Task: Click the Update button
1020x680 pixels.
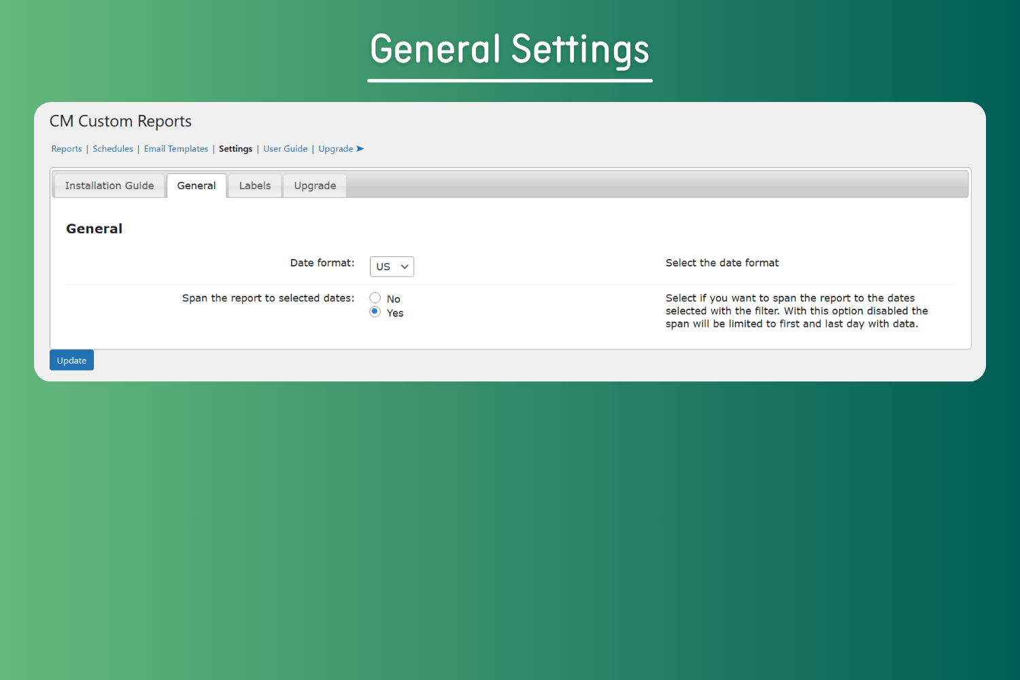Action: coord(71,360)
